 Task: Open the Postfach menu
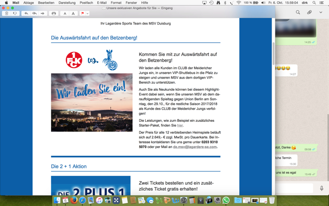(86, 3)
